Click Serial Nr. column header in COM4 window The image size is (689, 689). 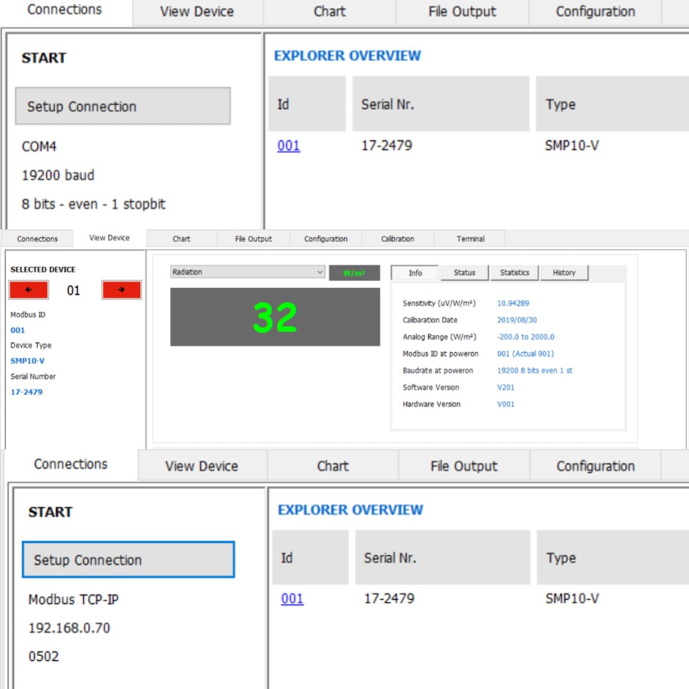(441, 104)
